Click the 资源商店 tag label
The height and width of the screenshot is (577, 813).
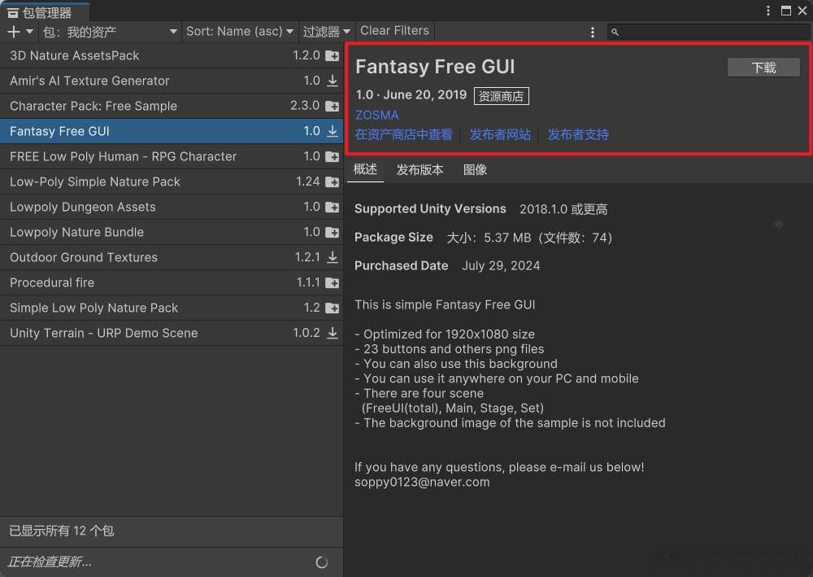coord(501,96)
